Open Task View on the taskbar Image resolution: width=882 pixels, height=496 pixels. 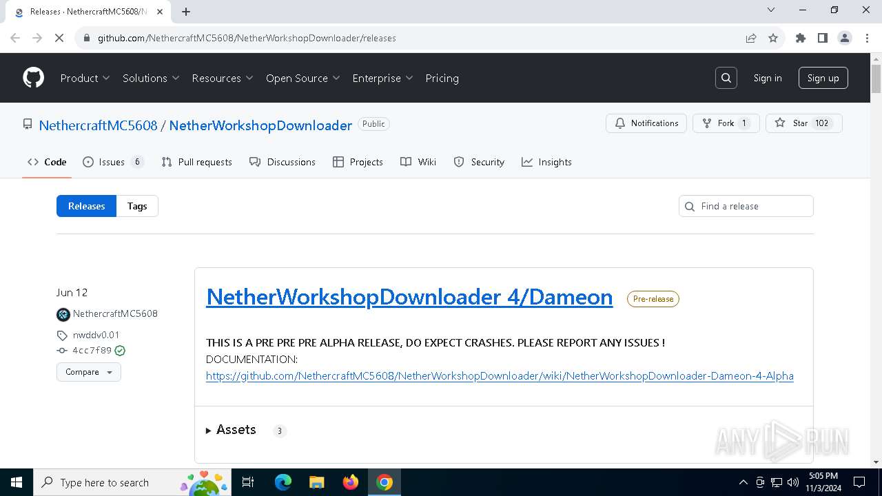(x=248, y=482)
